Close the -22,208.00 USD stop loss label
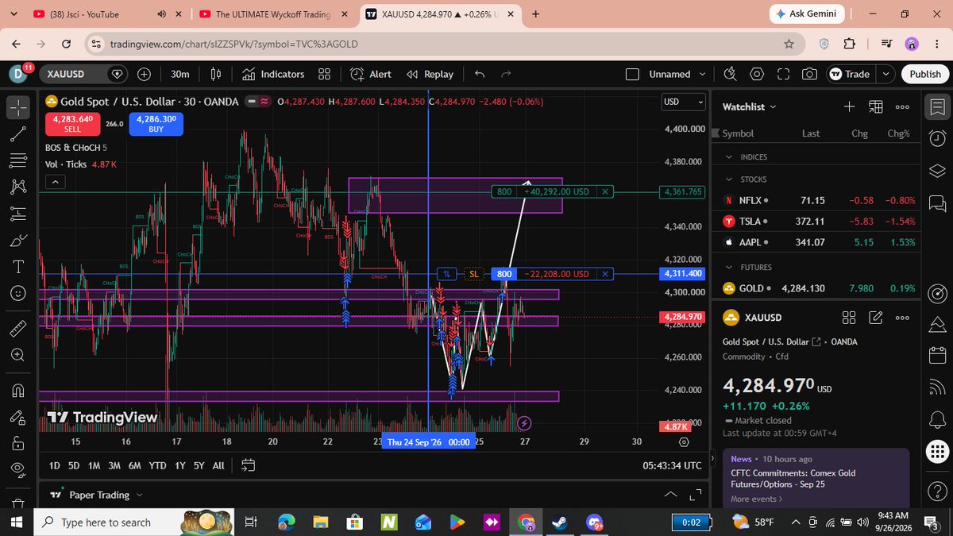Screen dimensions: 953x536 coord(605,274)
